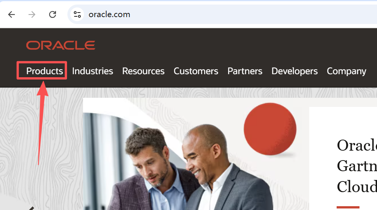Click the oracle.com address bar text
The height and width of the screenshot is (210, 377).
(109, 14)
